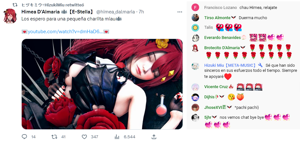Open the red-haired character tweet image
The width and height of the screenshot is (300, 151).
point(102,84)
